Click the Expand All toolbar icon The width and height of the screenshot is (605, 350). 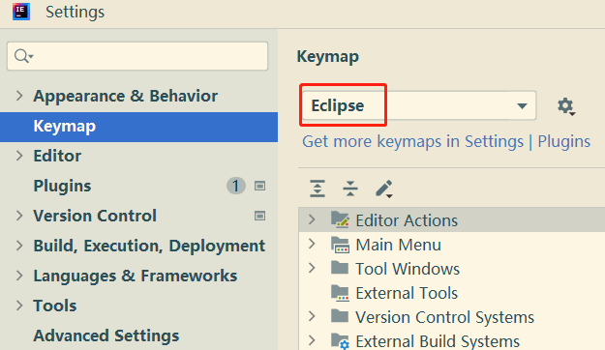click(x=318, y=189)
